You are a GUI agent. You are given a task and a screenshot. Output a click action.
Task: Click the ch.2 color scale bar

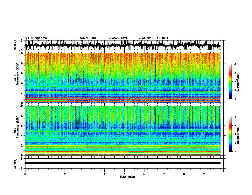pyautogui.click(x=230, y=134)
